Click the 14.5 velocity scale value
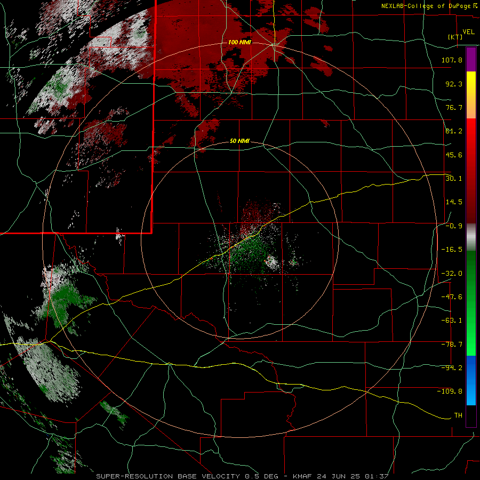Image resolution: width=480 pixels, height=480 pixels. coord(454,202)
